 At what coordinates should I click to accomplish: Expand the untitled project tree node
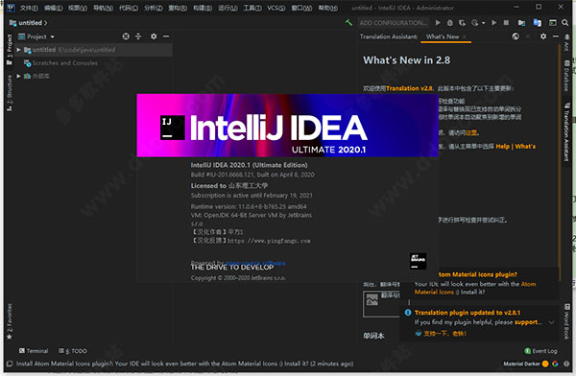pos(19,50)
